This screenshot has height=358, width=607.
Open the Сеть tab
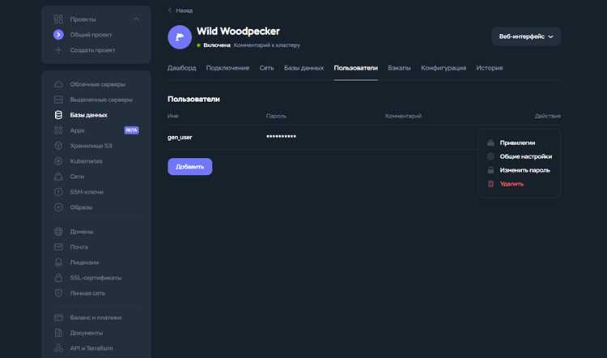(x=267, y=68)
